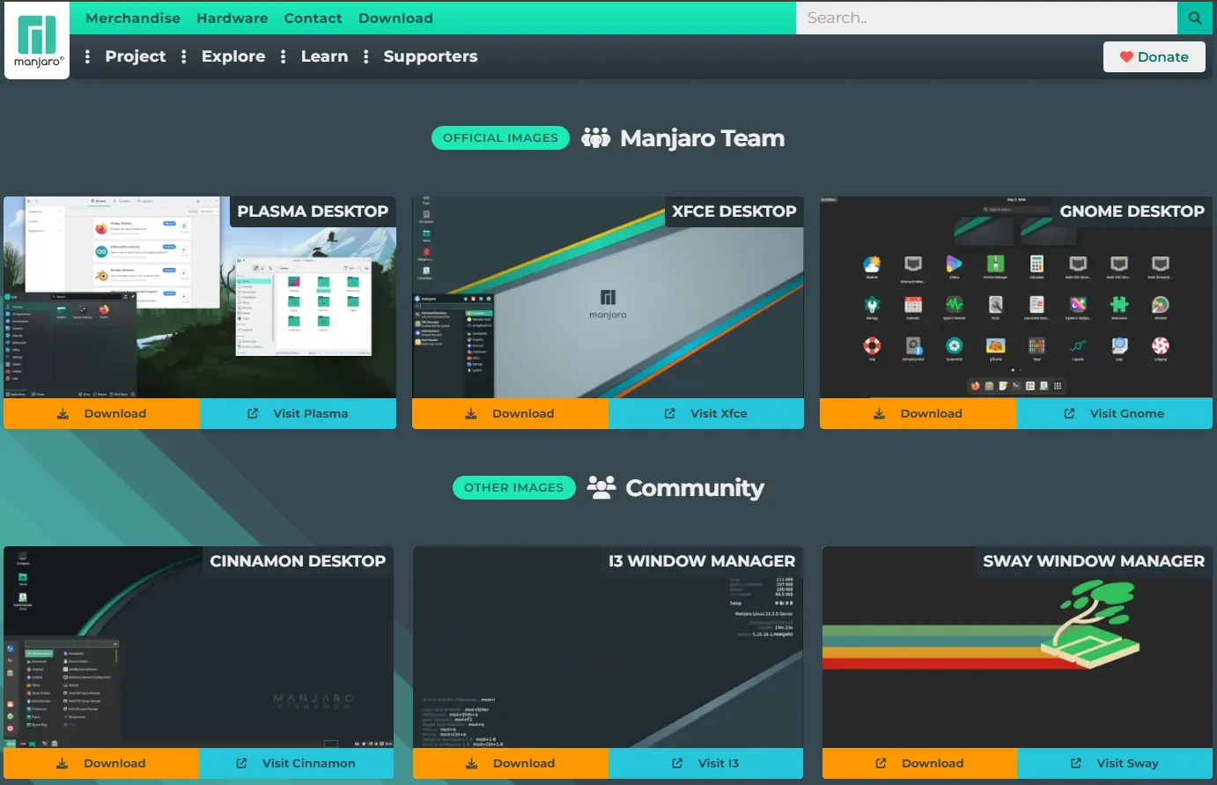Click download arrow icon under Plasma

click(63, 413)
